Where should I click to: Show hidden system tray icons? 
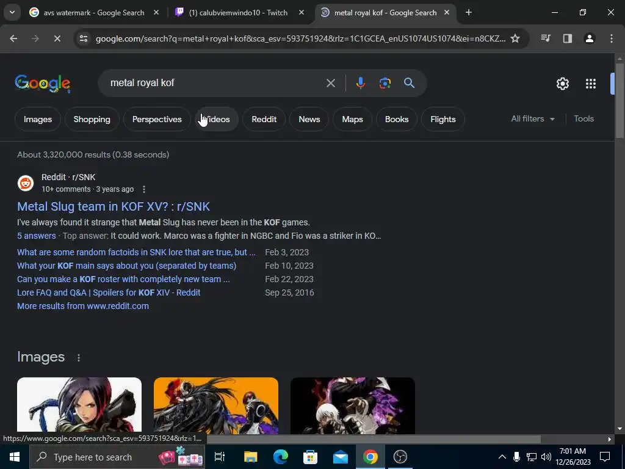(x=502, y=457)
